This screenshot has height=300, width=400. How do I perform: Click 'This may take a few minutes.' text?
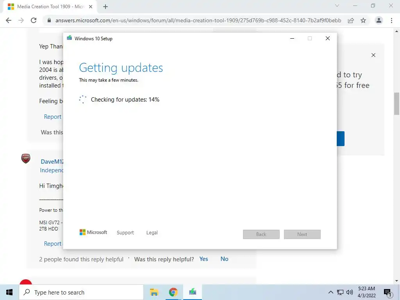(109, 80)
